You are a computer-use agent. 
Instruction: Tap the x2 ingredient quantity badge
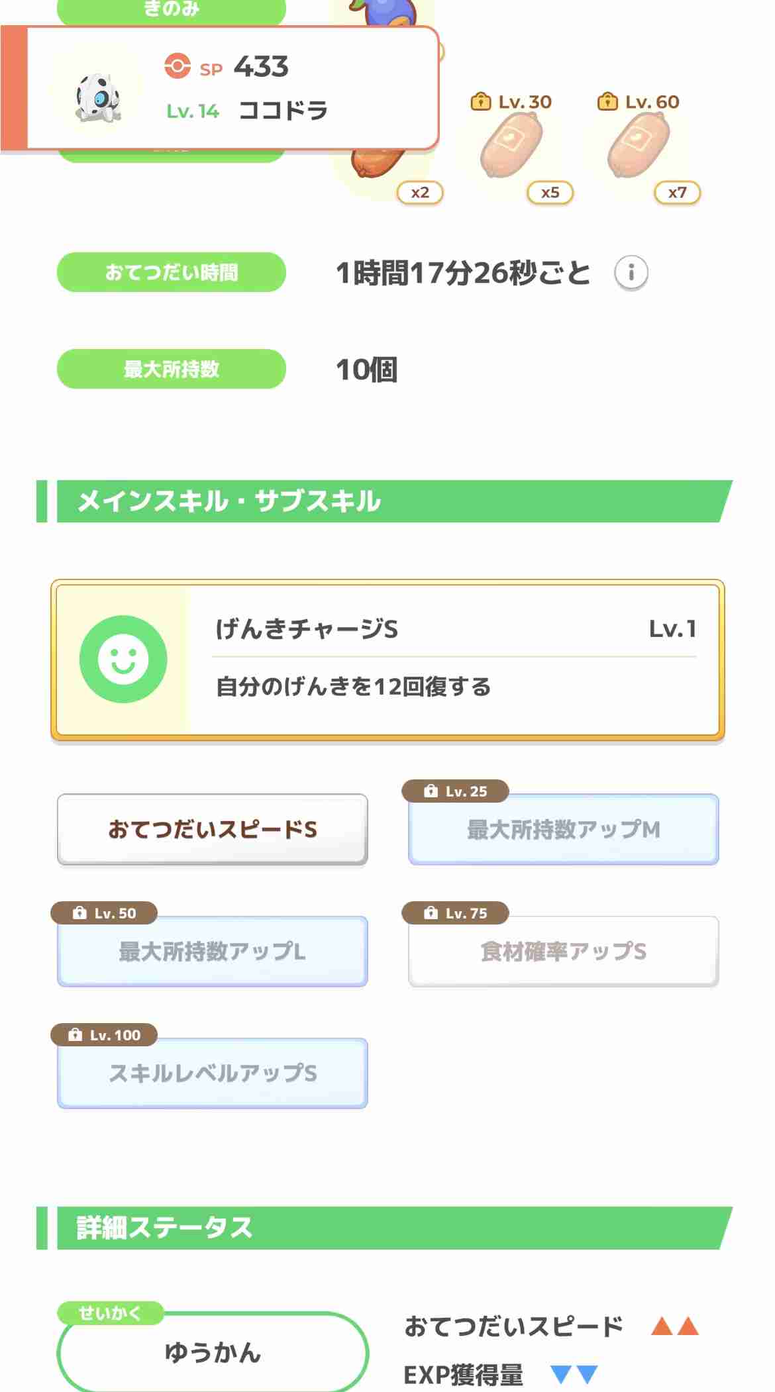pos(420,193)
